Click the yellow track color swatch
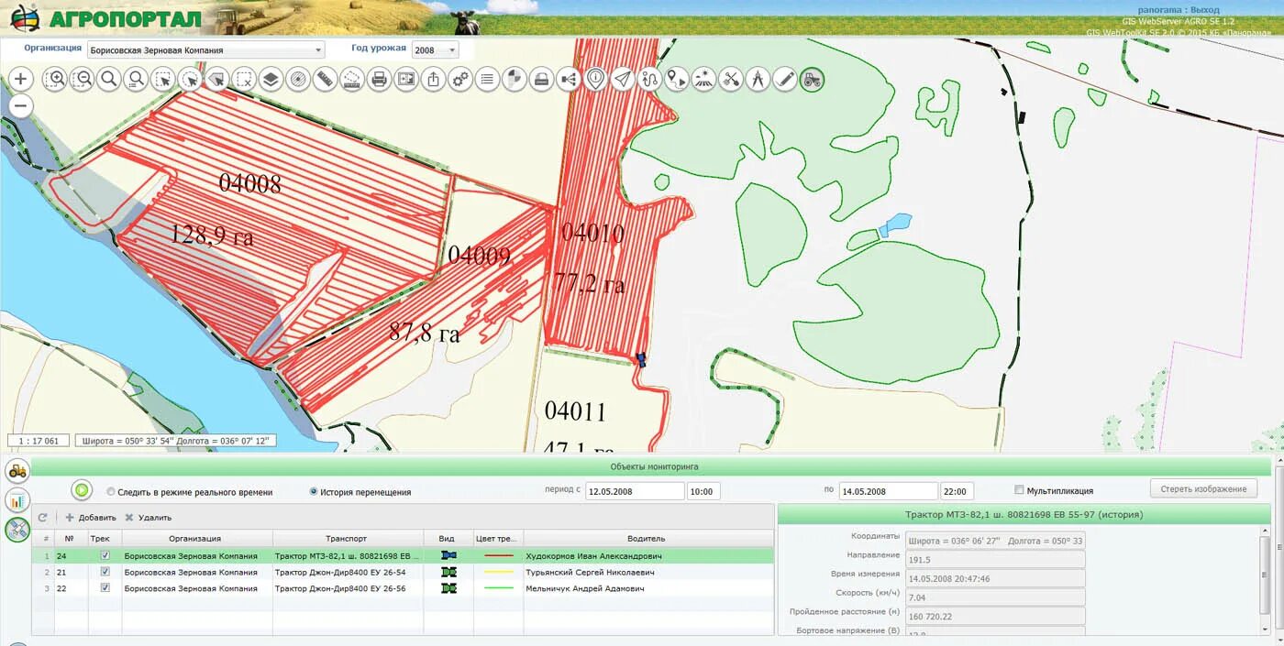This screenshot has height=646, width=1284. pos(498,572)
